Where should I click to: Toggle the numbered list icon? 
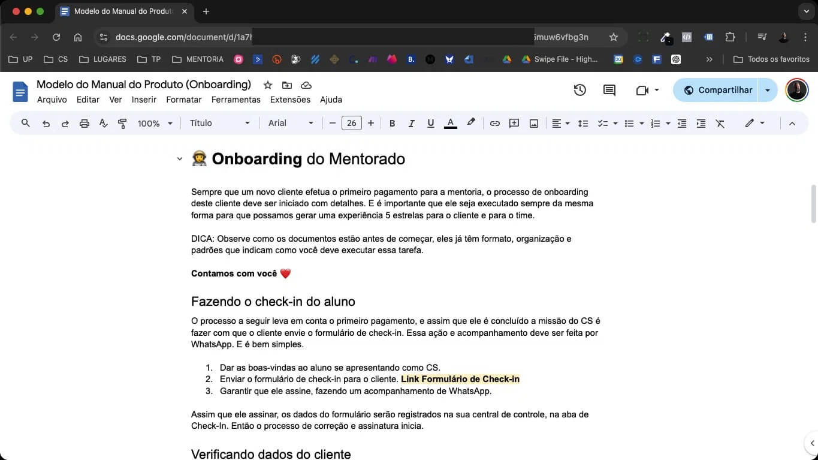656,123
